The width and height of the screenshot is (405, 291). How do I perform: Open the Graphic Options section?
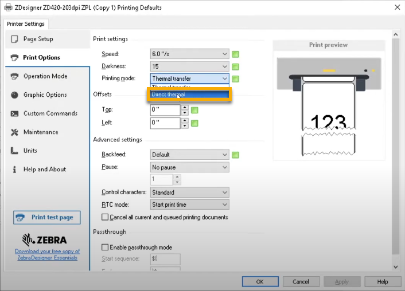[48, 95]
